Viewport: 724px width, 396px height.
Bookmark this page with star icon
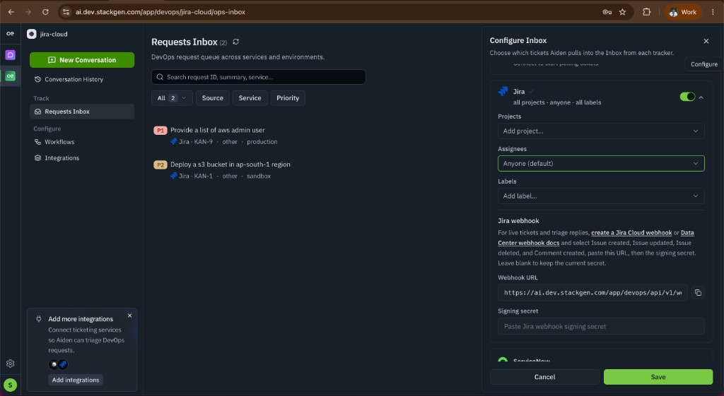coord(622,12)
